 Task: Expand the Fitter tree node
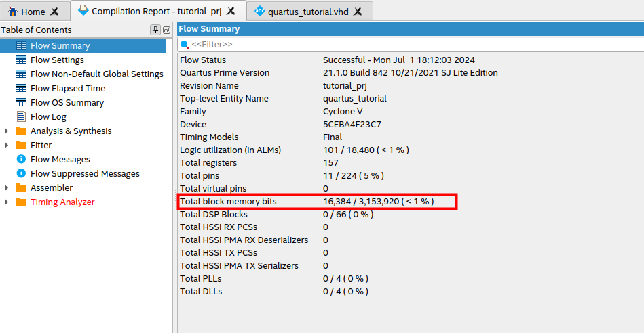click(7, 145)
